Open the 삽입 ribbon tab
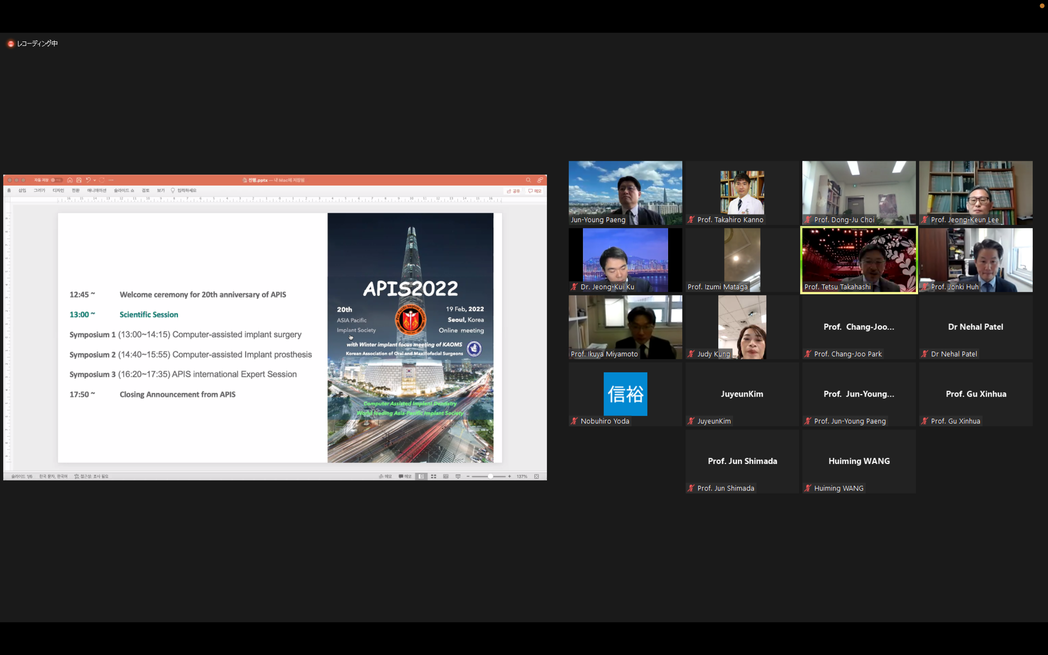 [23, 191]
